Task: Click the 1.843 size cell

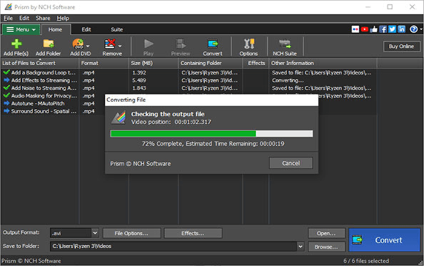Action: click(139, 88)
